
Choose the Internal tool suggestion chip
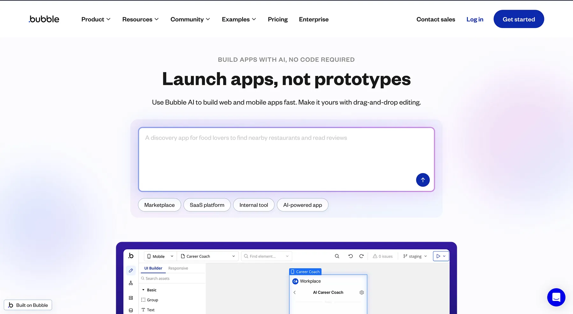[254, 205]
